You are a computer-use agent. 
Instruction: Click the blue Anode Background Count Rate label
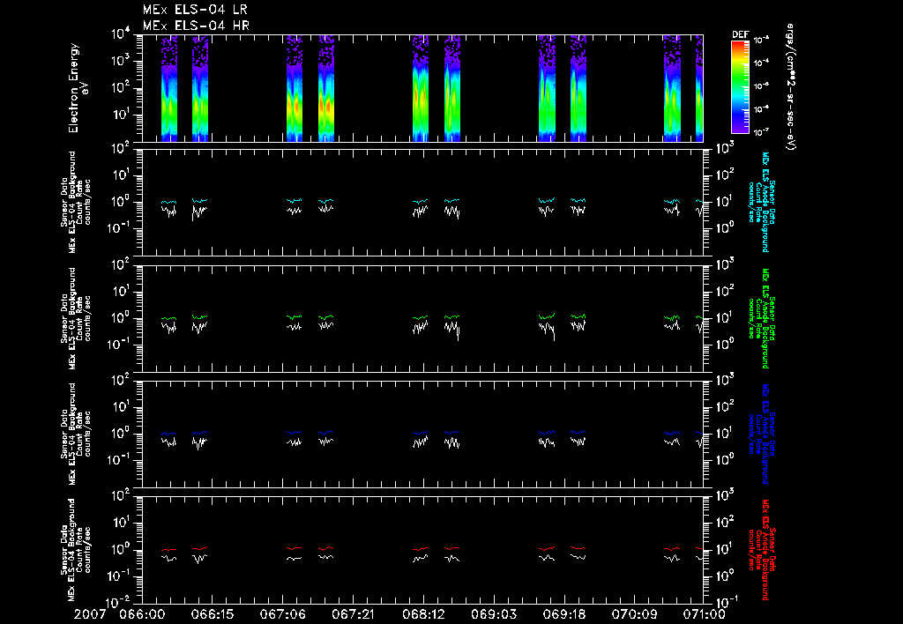[x=761, y=435]
